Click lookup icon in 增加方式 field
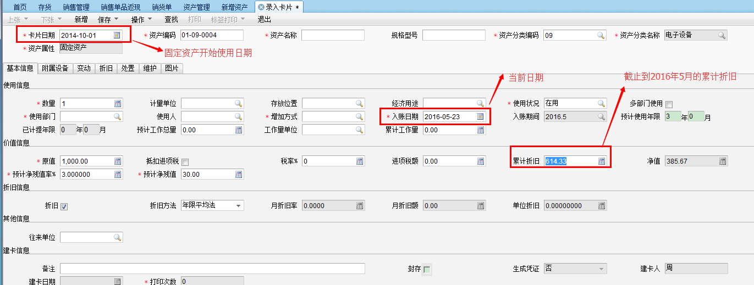 [x=360, y=116]
